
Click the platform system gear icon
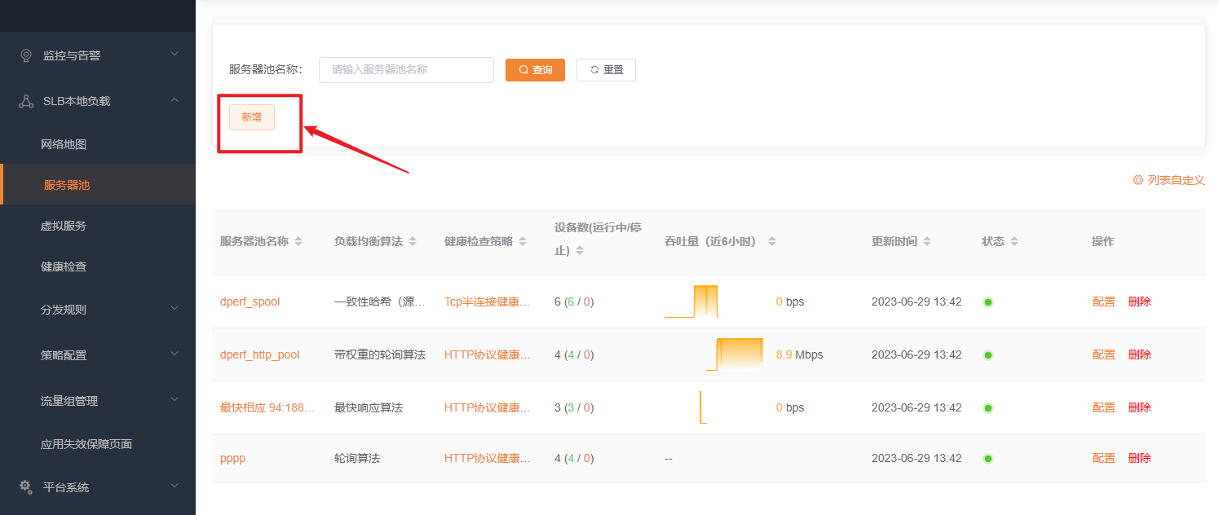tap(26, 486)
